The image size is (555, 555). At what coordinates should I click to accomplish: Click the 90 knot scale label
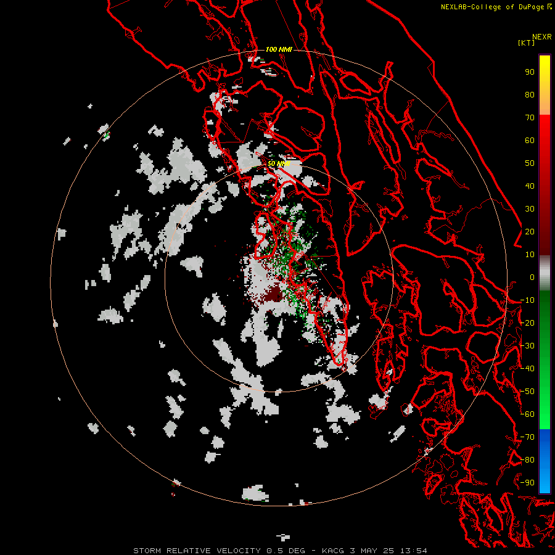[x=530, y=72]
